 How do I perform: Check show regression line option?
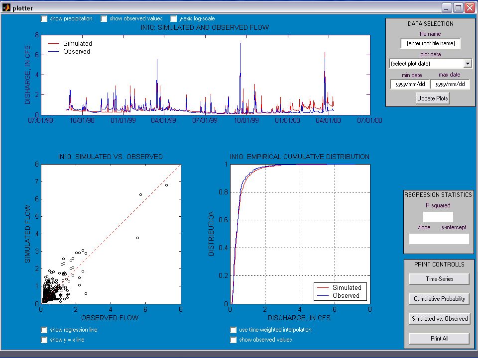click(44, 330)
